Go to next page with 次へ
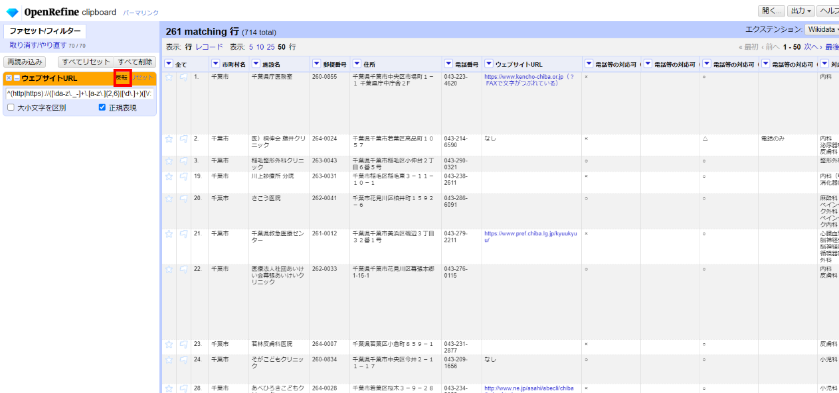This screenshot has height=393, width=839. click(813, 47)
